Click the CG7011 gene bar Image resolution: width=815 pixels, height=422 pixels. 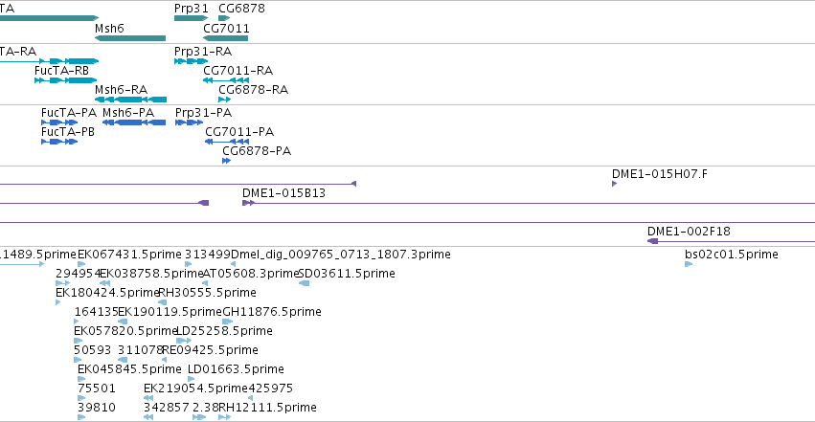pos(226,38)
